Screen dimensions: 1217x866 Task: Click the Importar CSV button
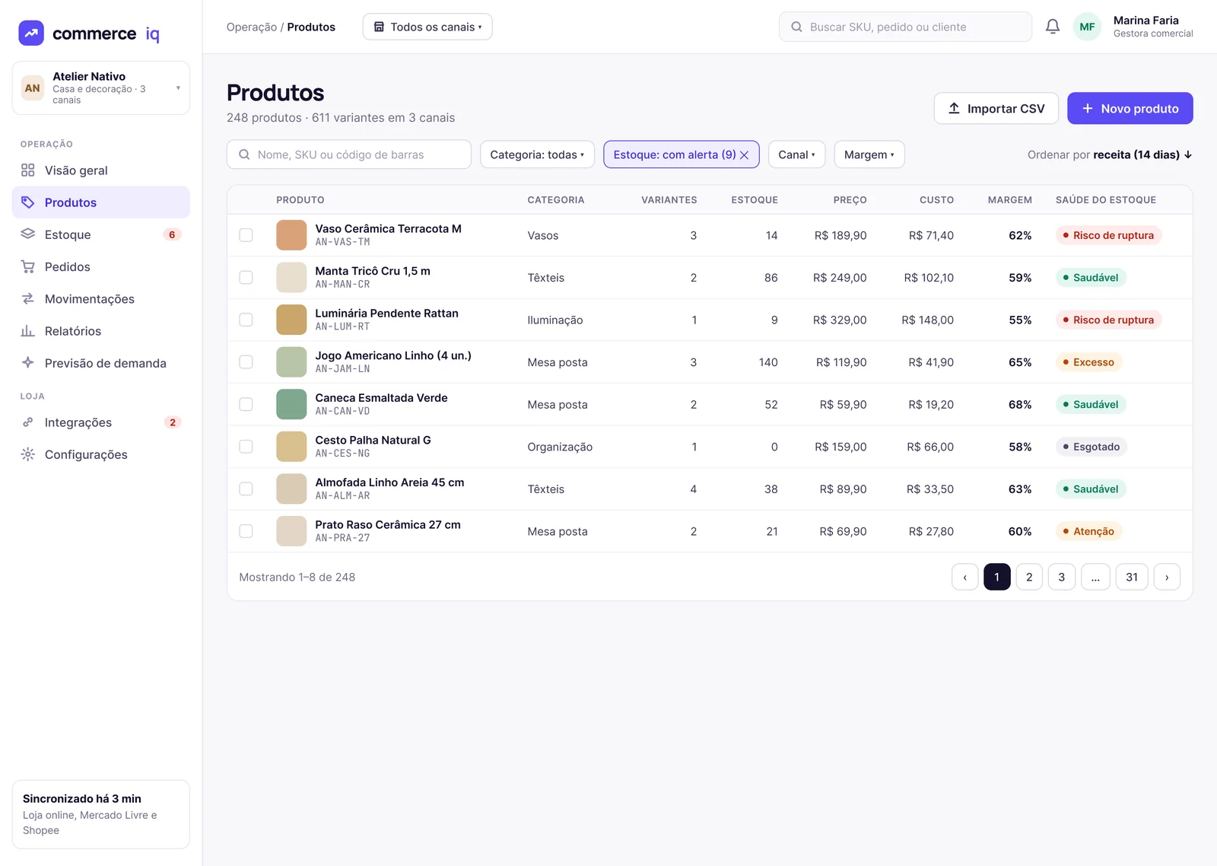[x=996, y=108]
